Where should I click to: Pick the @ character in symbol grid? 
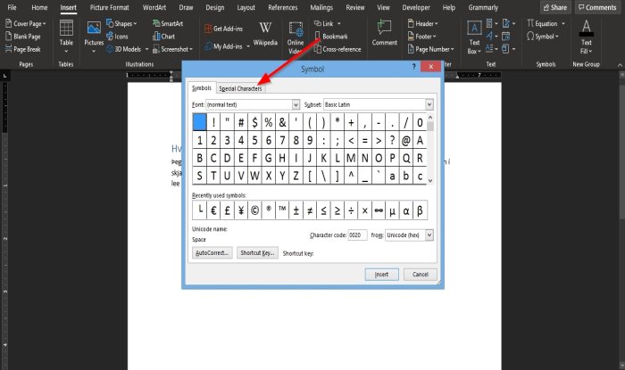pos(405,140)
